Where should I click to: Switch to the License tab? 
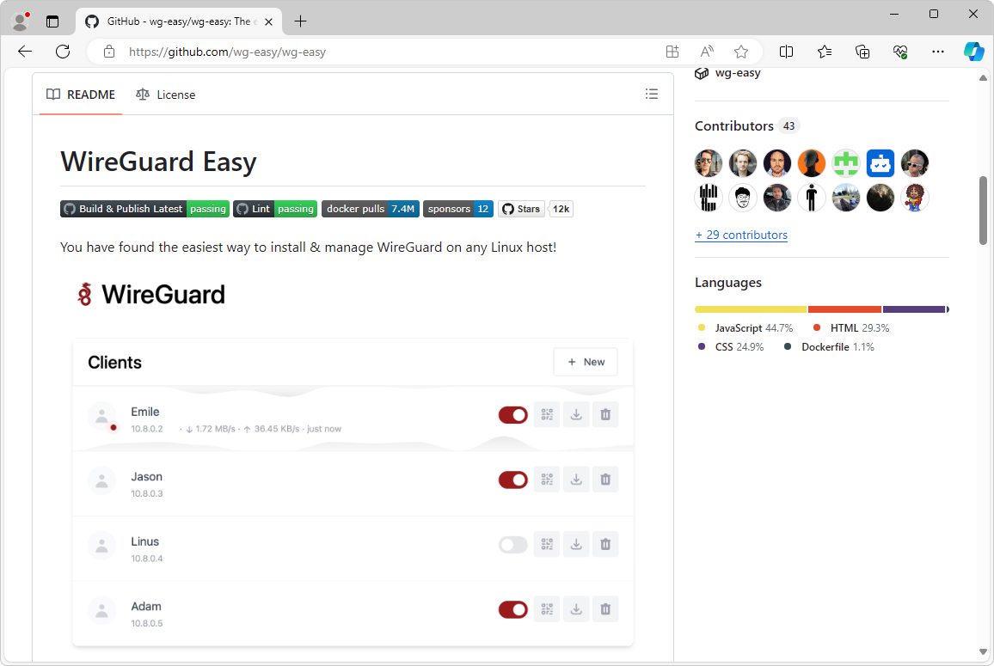pyautogui.click(x=166, y=95)
